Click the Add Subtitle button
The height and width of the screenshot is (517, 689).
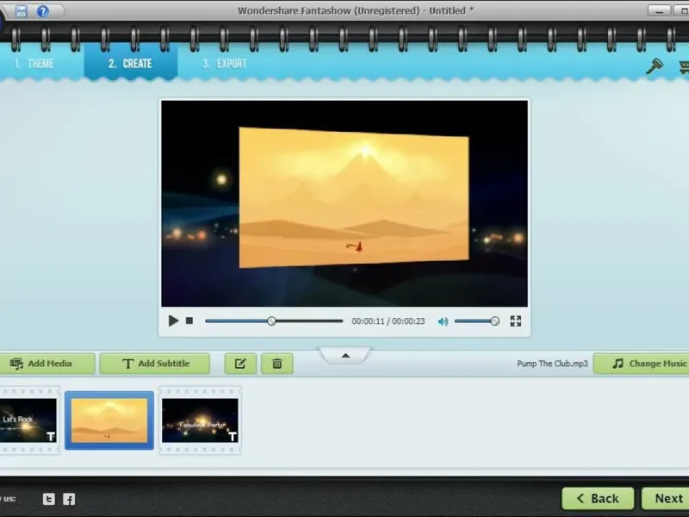[x=155, y=364]
